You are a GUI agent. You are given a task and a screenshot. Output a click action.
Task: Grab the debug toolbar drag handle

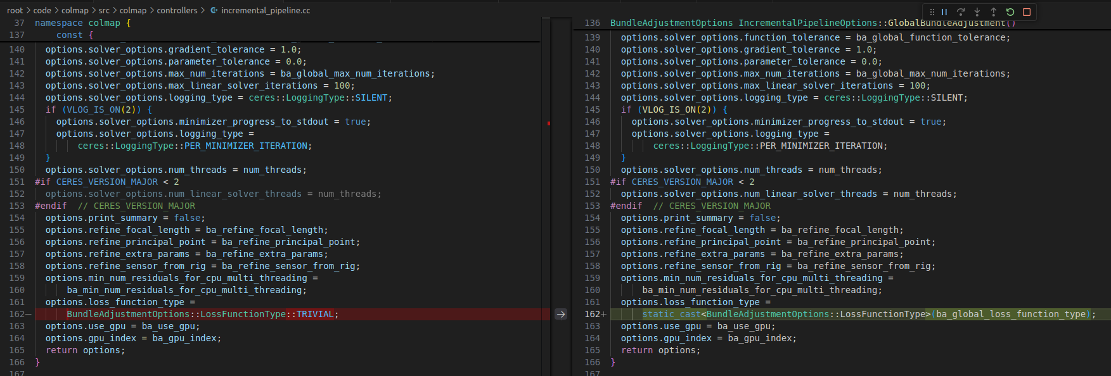[x=932, y=11]
